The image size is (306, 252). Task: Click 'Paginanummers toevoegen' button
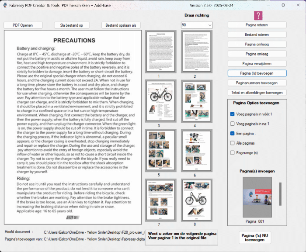pos(257,83)
